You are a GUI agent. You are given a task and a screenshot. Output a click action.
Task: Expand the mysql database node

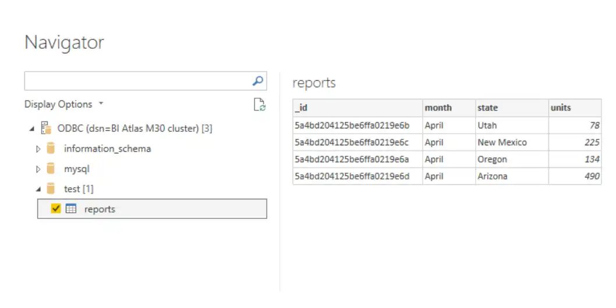click(38, 170)
